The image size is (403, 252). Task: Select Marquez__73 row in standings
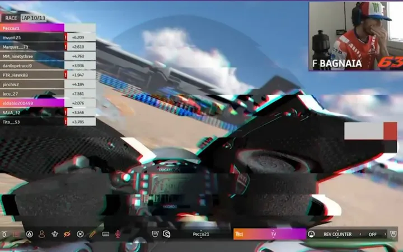click(x=32, y=47)
